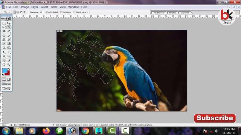Select the Type tool
The image size is (241, 135).
(9, 52)
